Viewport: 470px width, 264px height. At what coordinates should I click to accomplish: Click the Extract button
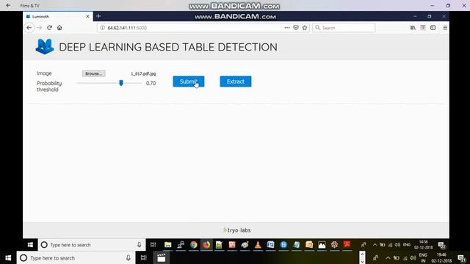[236, 81]
